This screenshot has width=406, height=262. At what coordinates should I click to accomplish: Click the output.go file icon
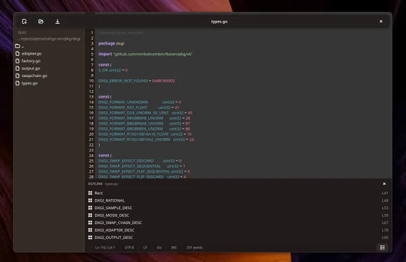17,68
